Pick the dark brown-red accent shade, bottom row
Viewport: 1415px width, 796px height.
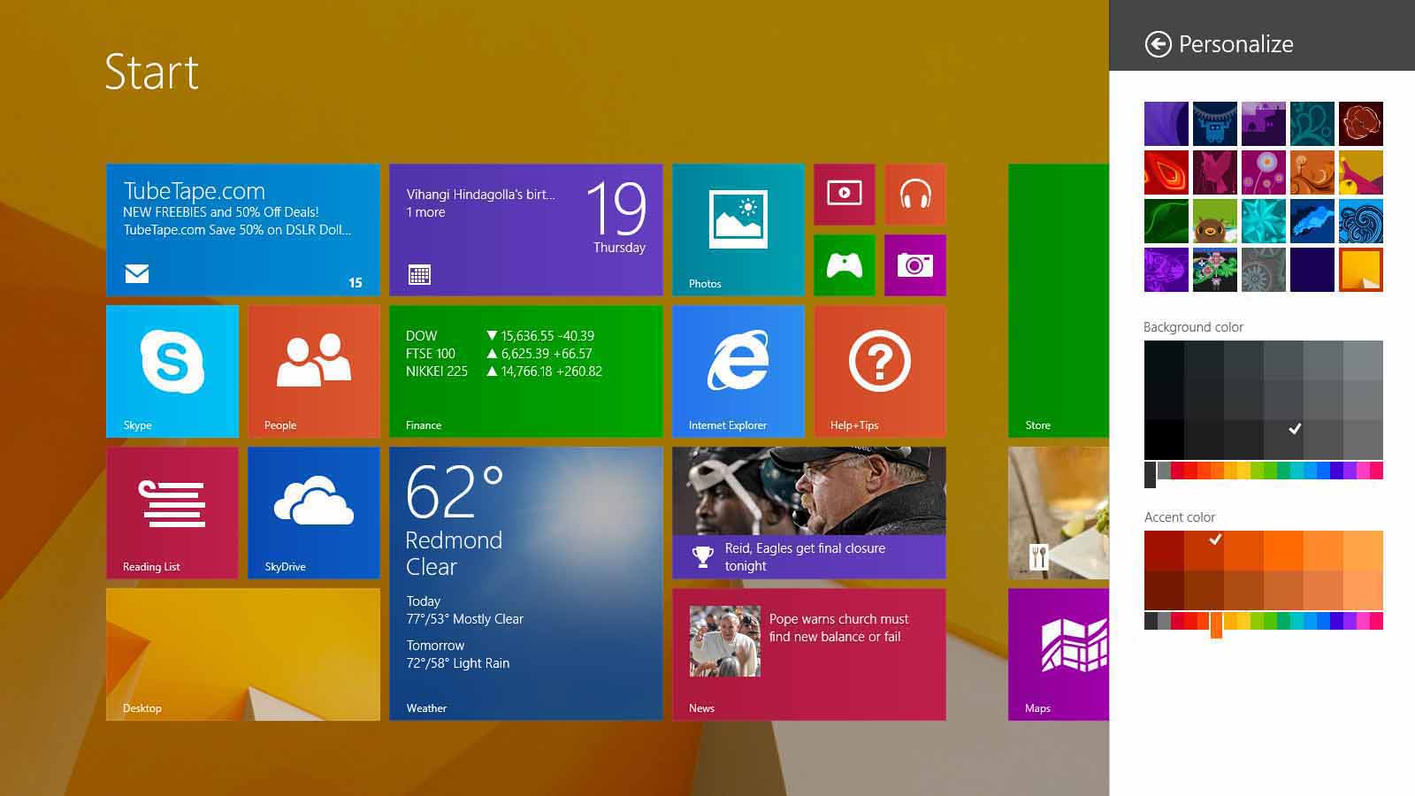coord(1164,590)
